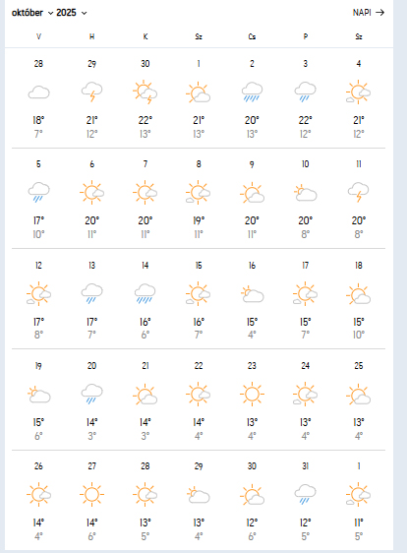Click the Cs Thursday column header

click(x=252, y=36)
